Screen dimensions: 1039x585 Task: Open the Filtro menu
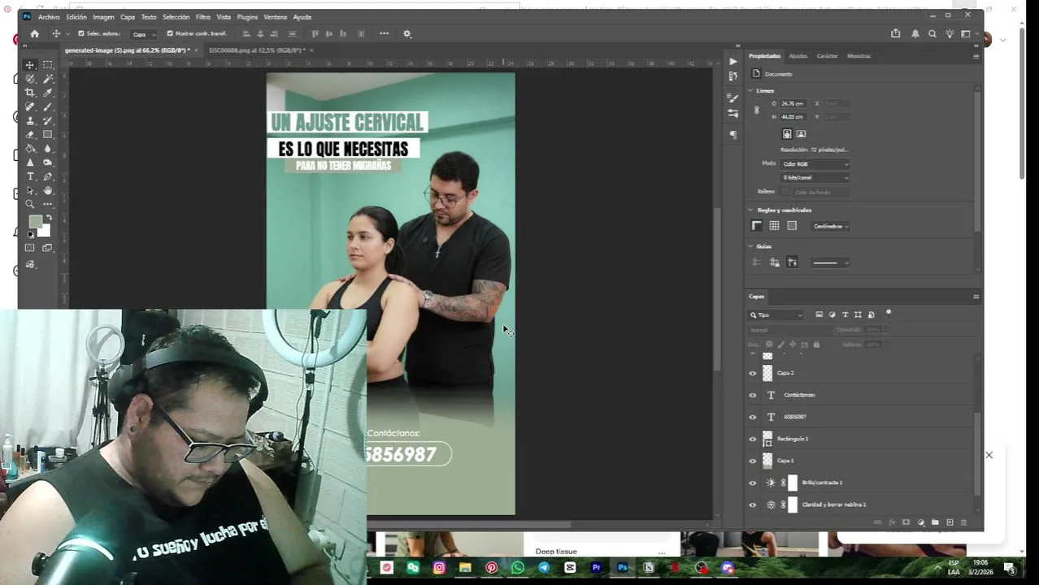(x=202, y=16)
